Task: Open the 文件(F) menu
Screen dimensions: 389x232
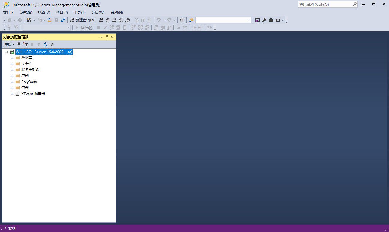Action: [x=9, y=12]
